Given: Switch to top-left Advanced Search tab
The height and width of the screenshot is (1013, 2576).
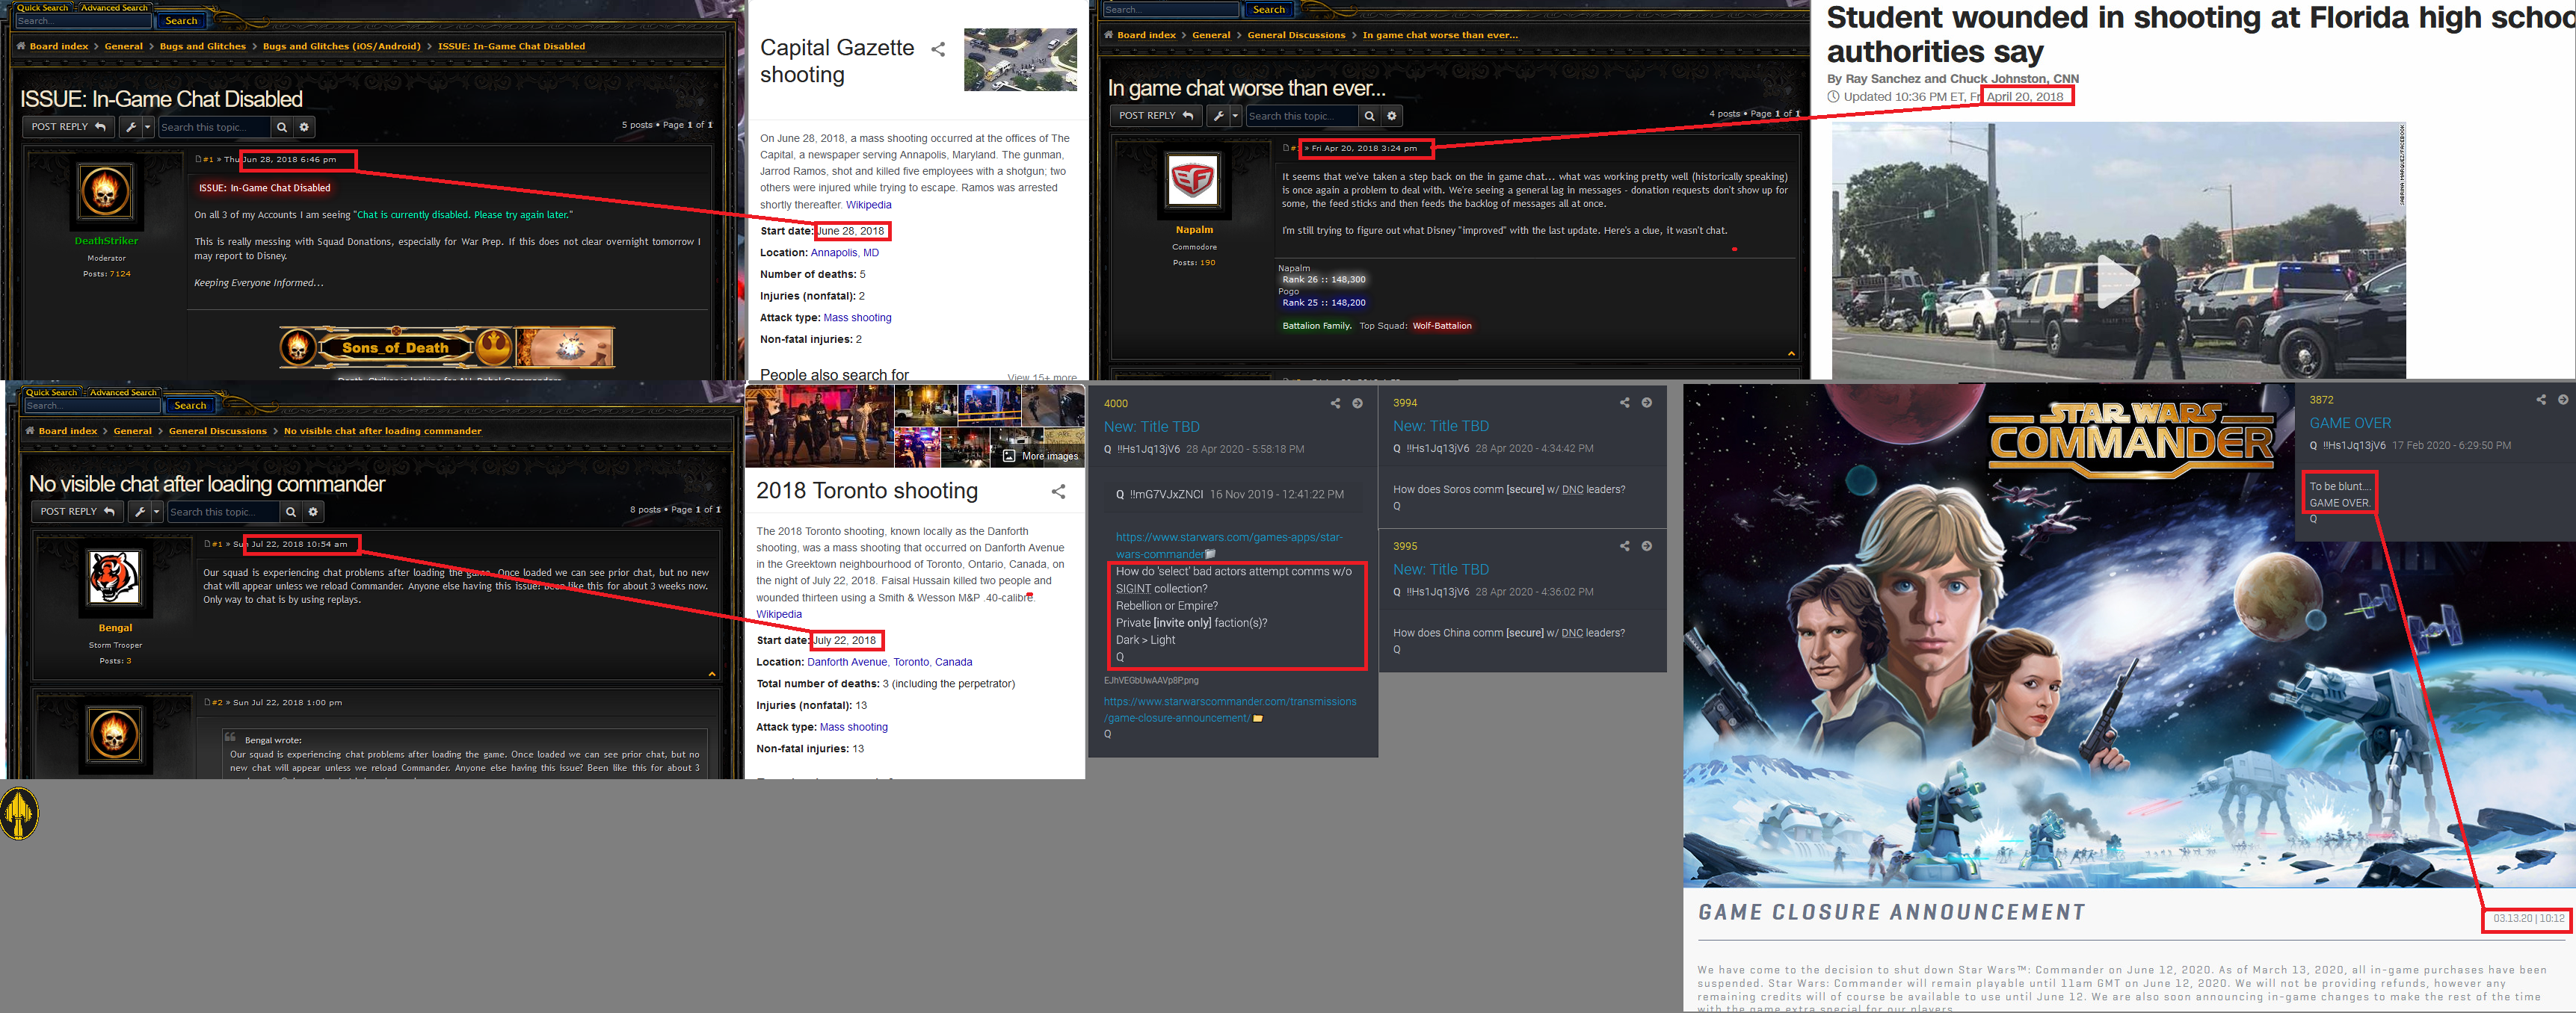Looking at the screenshot, I should coord(114,7).
